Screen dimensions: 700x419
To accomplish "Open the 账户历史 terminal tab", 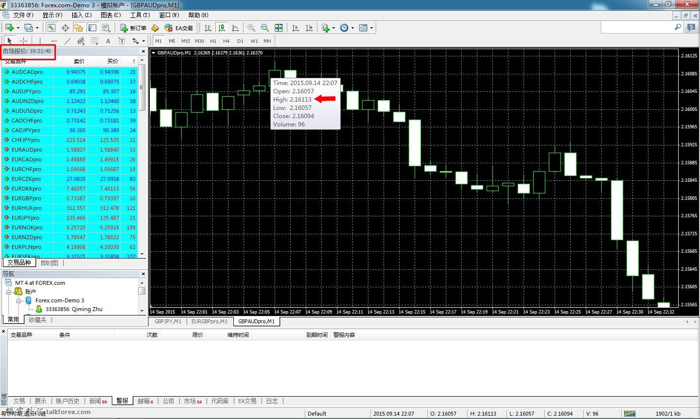I will [68, 401].
